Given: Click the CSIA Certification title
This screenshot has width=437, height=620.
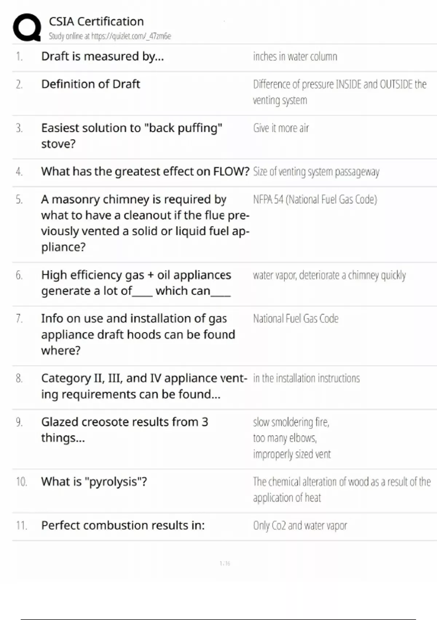Looking at the screenshot, I should click(97, 22).
